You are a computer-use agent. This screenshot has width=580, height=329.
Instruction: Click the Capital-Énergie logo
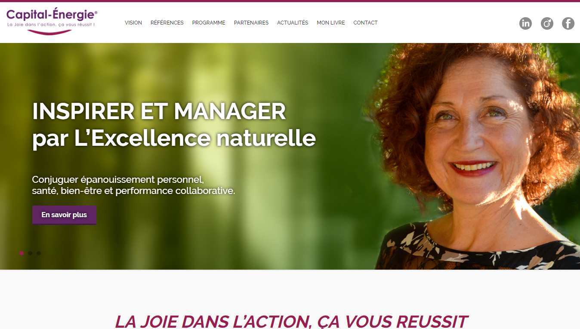52,22
